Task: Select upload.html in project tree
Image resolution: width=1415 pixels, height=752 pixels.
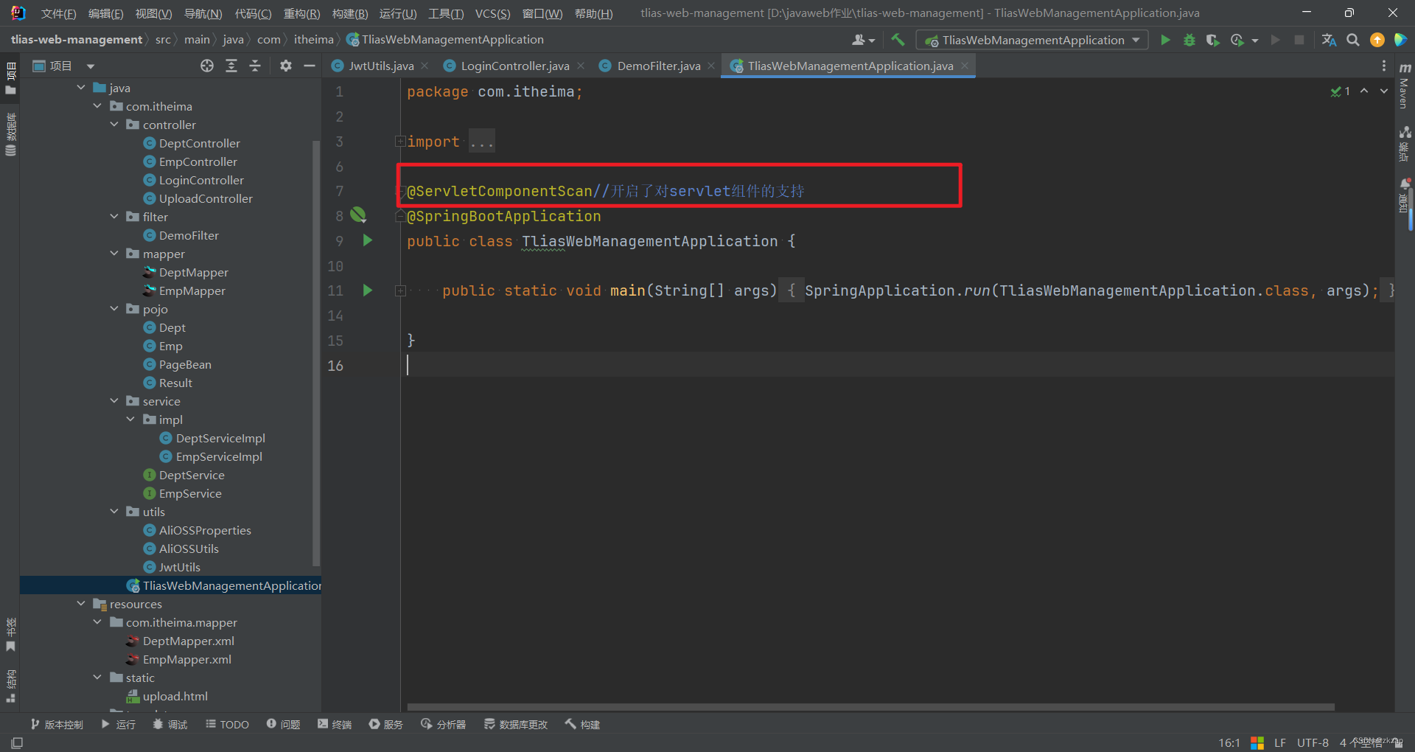Action: [175, 696]
